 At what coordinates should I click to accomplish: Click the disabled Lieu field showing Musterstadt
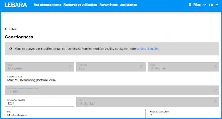pos(148,102)
